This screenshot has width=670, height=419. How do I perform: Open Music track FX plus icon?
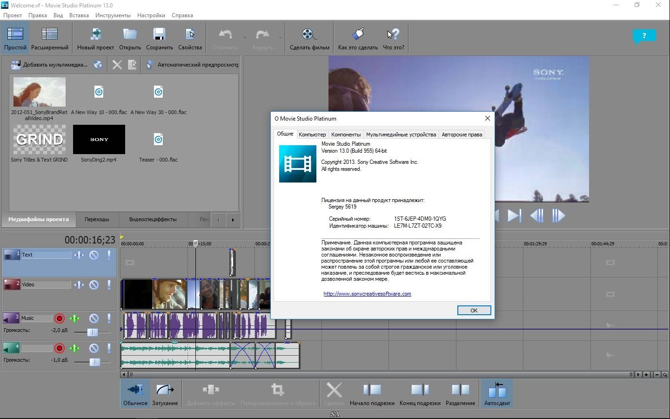click(x=74, y=318)
